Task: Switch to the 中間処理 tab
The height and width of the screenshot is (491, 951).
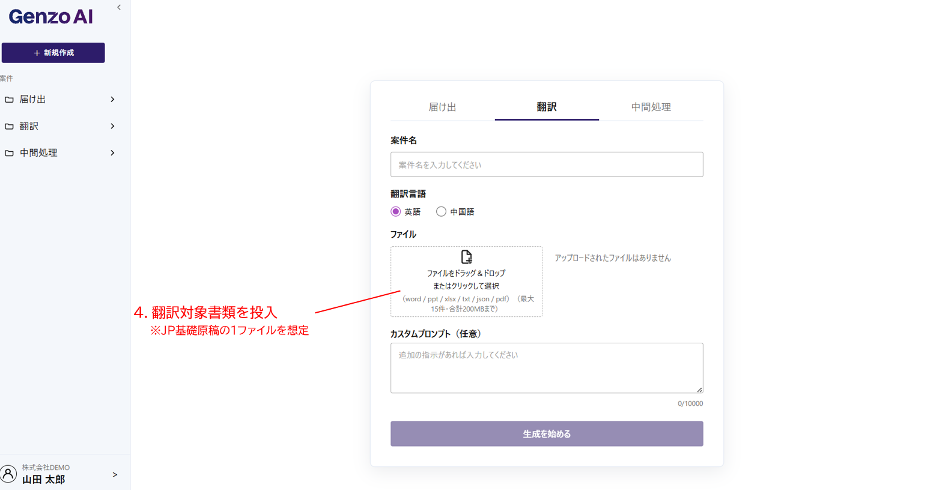Action: click(651, 107)
